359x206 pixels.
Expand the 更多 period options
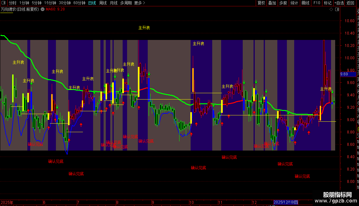click(x=140, y=3)
